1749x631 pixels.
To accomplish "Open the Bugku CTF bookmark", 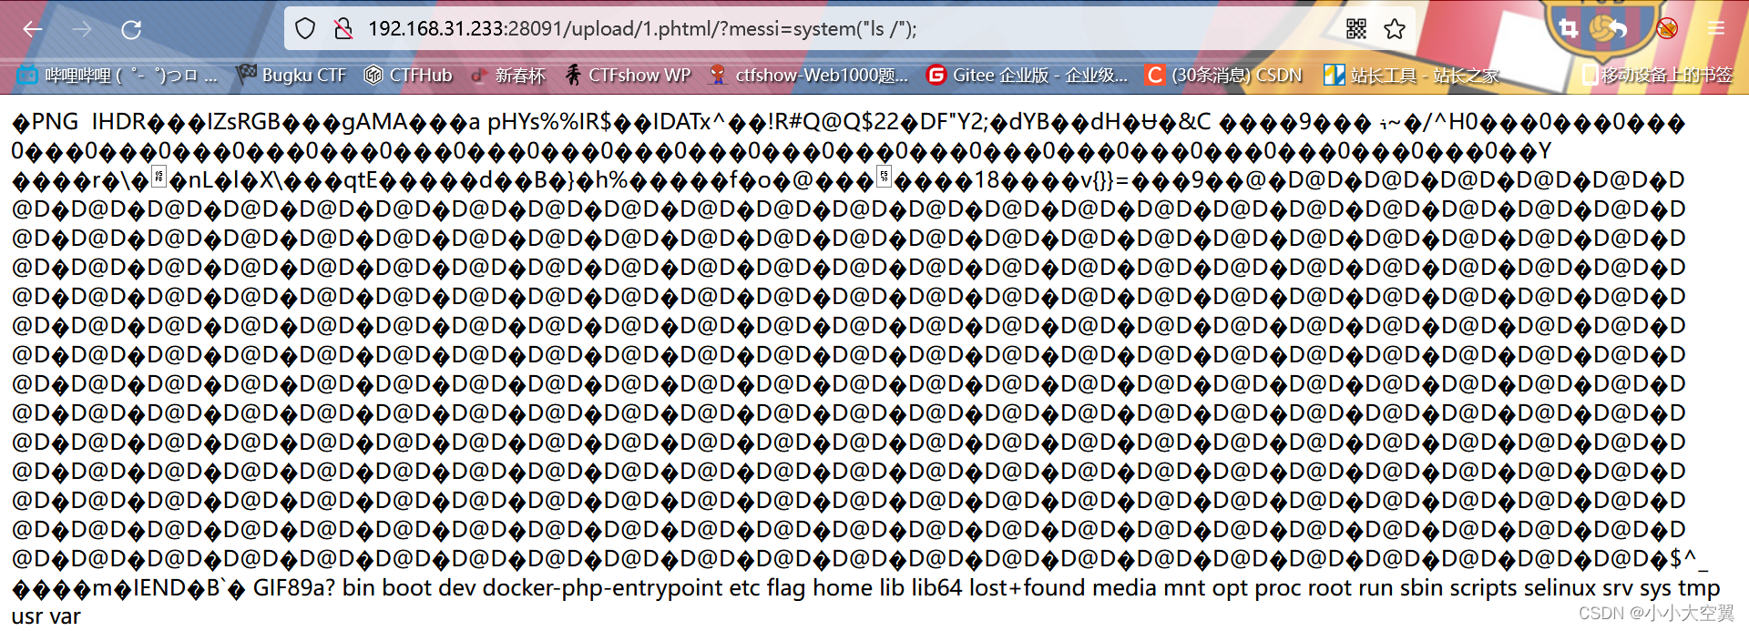I will click(291, 76).
